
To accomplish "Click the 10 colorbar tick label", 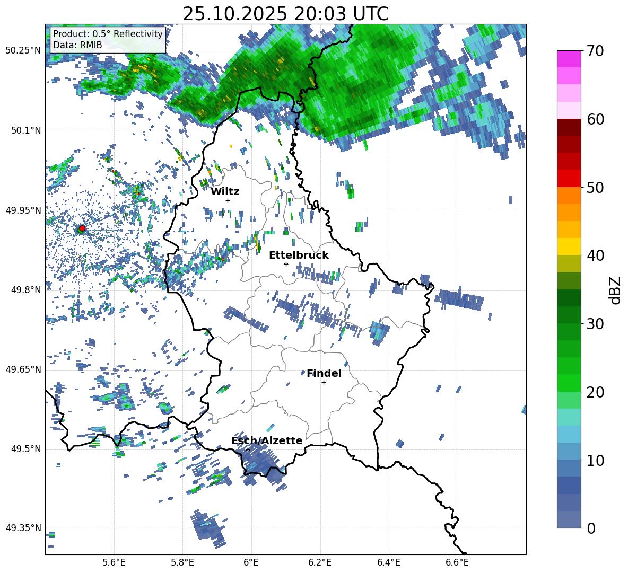I will pyautogui.click(x=595, y=460).
